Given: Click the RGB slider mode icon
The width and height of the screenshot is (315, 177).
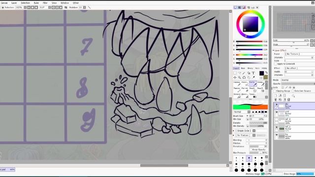Looking at the screenshot, I should coord(240,7).
